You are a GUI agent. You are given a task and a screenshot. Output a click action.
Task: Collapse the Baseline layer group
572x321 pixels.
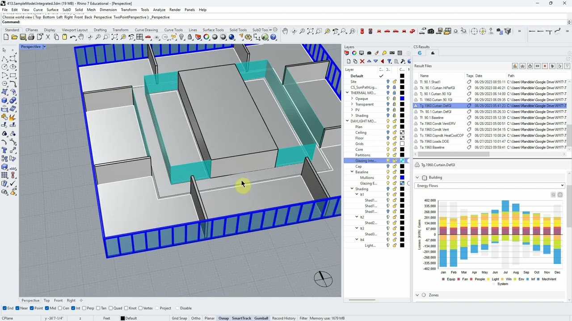[352, 172]
